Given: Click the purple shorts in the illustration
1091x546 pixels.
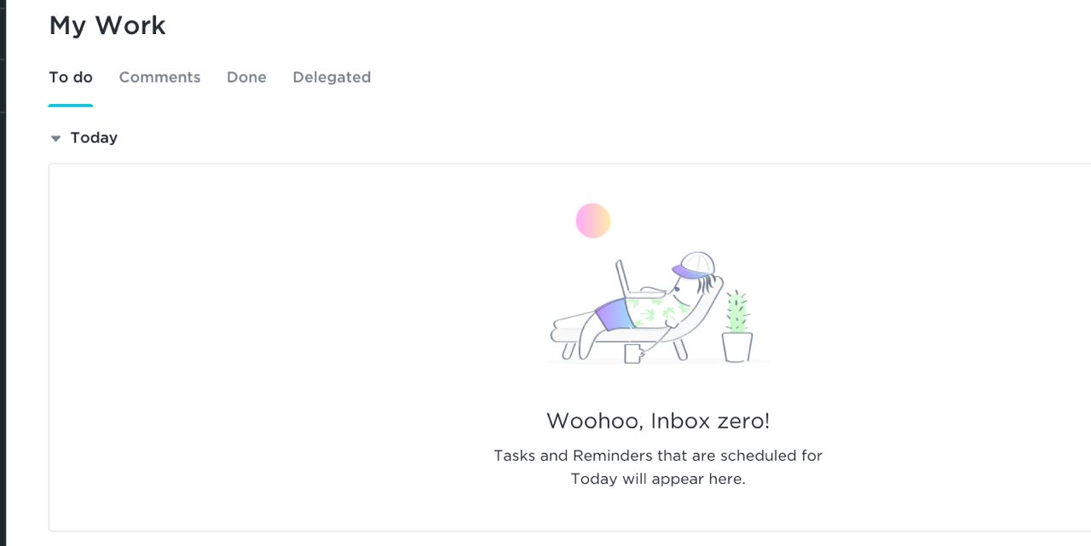Looking at the screenshot, I should pos(613,315).
